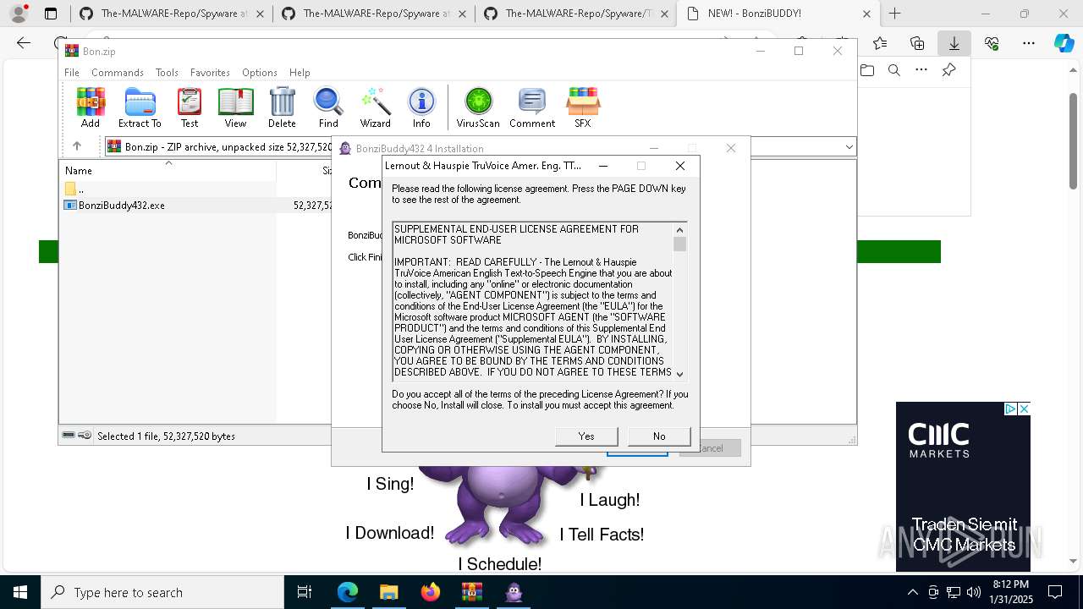Open the File menu in WinRAR
The height and width of the screenshot is (609, 1083).
[72, 73]
